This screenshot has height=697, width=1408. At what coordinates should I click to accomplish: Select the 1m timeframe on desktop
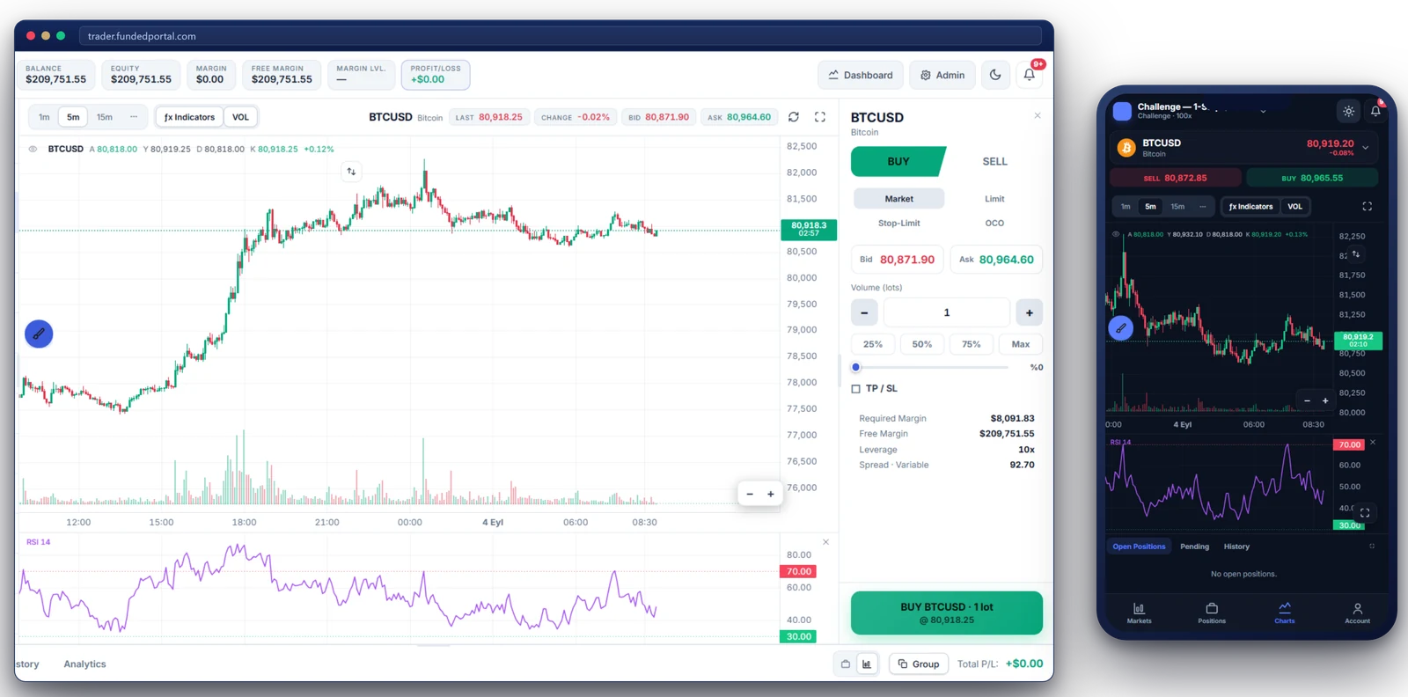point(44,117)
